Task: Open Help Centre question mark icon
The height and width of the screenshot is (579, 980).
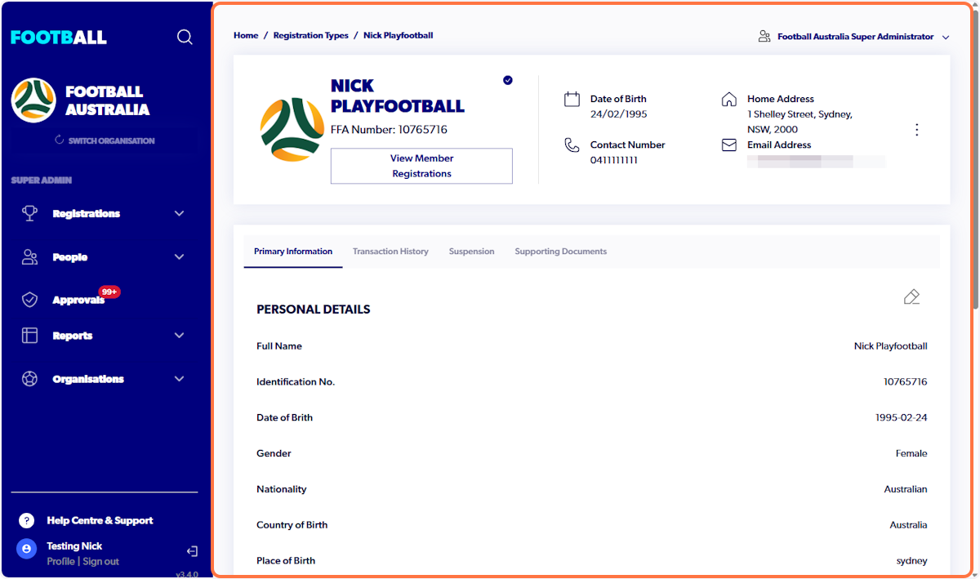Action: (x=25, y=520)
